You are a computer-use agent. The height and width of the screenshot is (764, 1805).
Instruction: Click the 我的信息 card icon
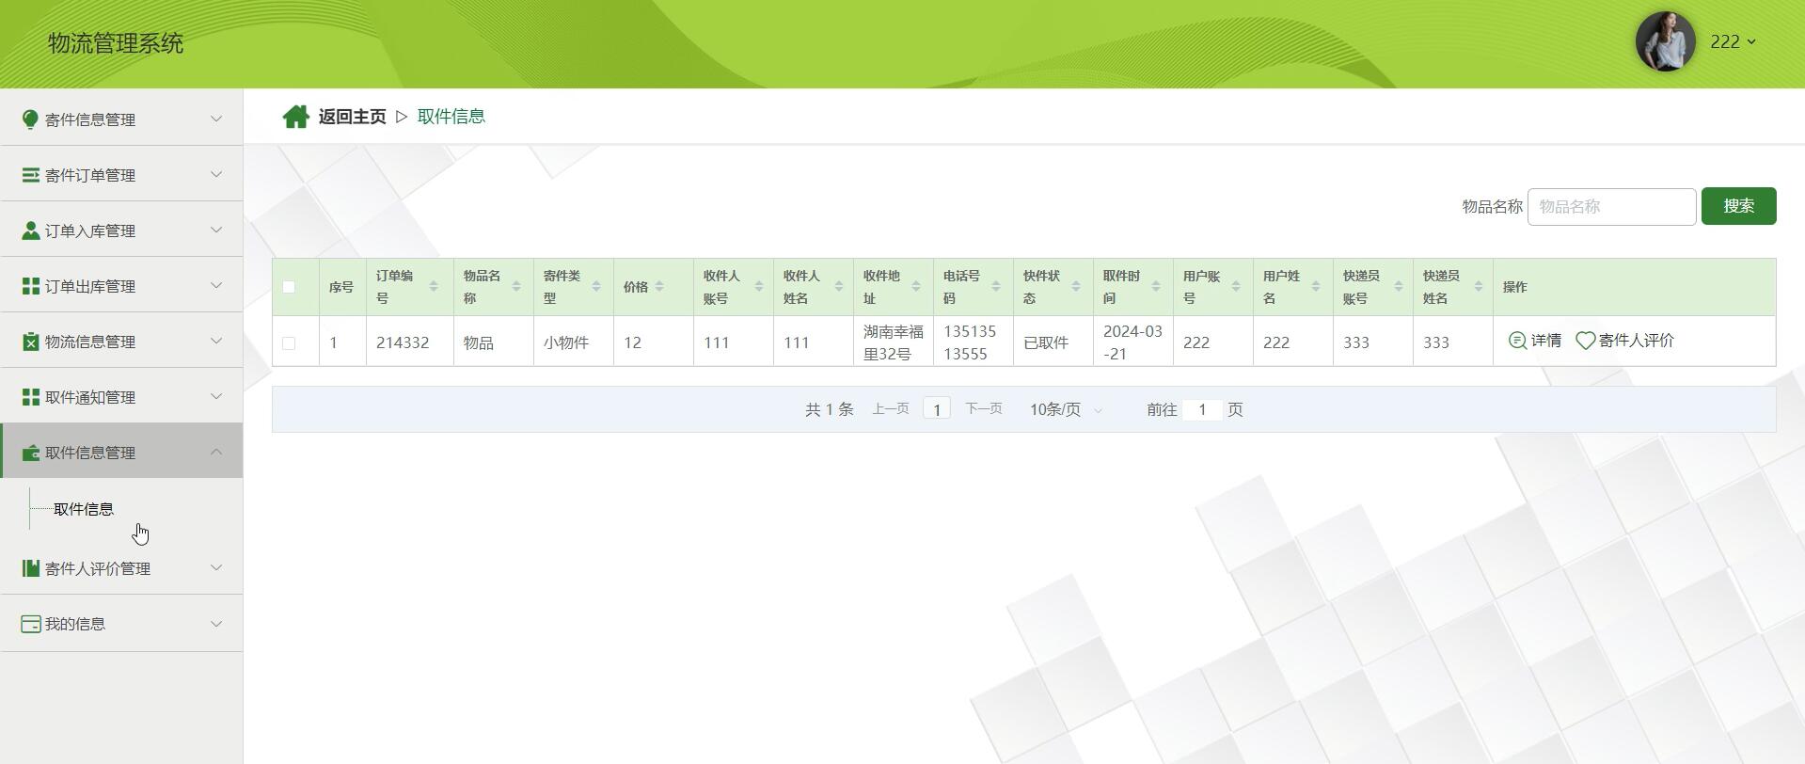tap(30, 624)
